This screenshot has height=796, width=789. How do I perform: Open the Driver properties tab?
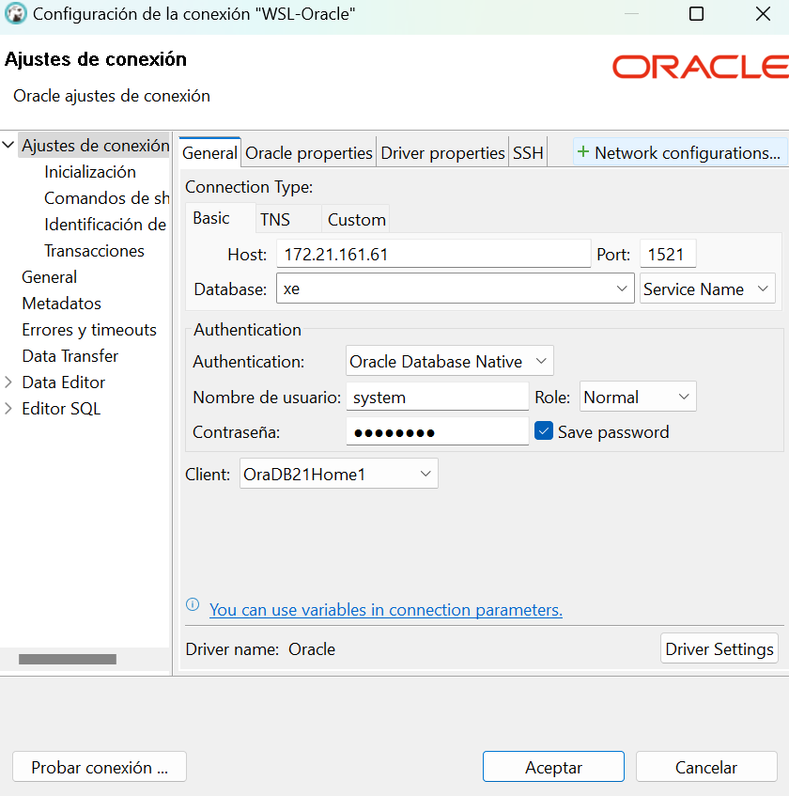(x=442, y=152)
